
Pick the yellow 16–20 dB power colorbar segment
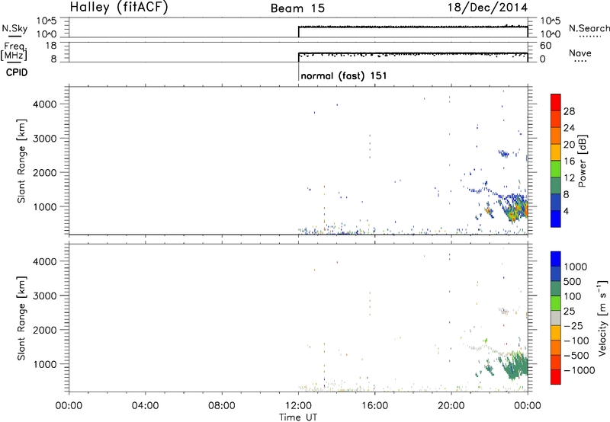click(556, 152)
